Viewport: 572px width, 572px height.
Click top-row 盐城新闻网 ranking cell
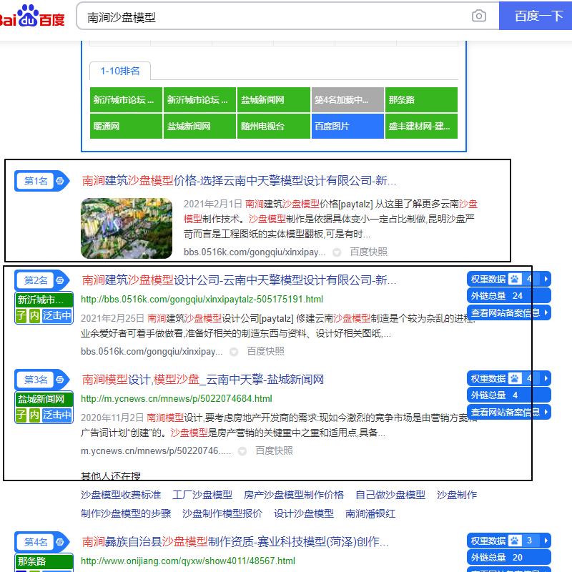point(274,99)
